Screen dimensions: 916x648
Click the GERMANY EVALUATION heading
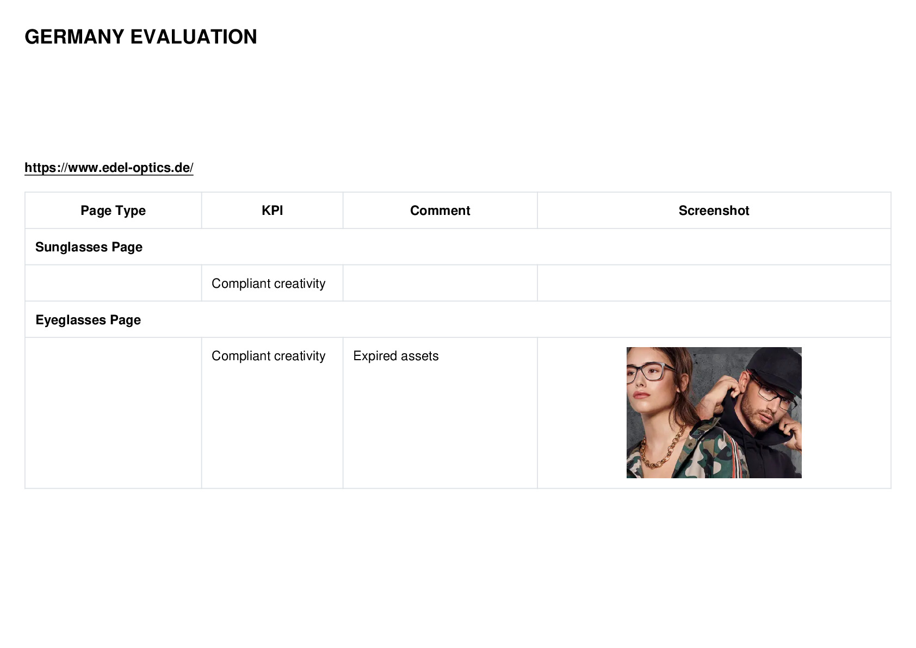[x=141, y=37]
